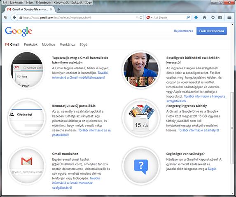Go to the home page icon

204,17
